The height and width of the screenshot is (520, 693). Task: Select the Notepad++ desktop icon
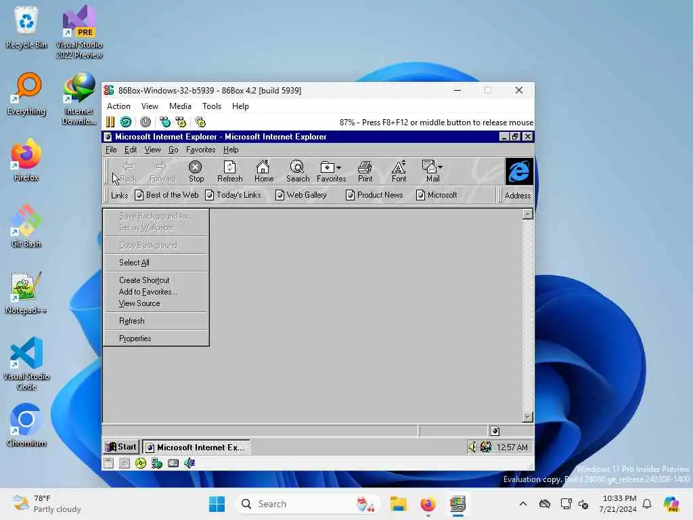click(26, 292)
